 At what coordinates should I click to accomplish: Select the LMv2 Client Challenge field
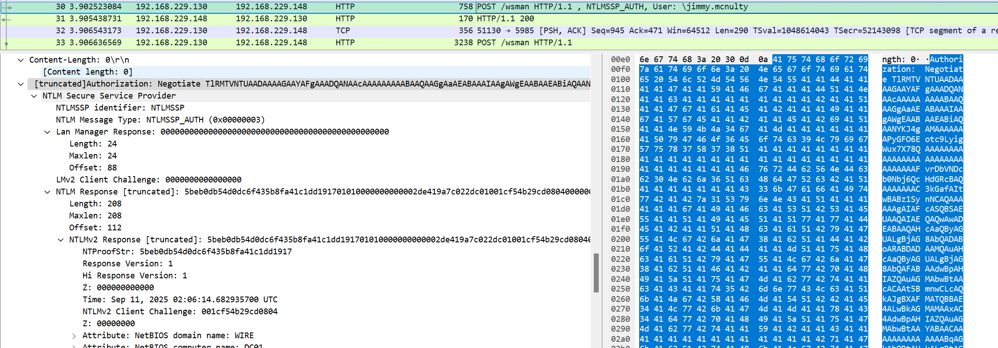[x=149, y=180]
